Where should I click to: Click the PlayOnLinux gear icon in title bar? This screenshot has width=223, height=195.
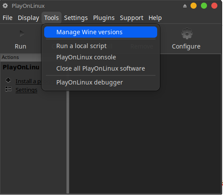pyautogui.click(x=5, y=6)
